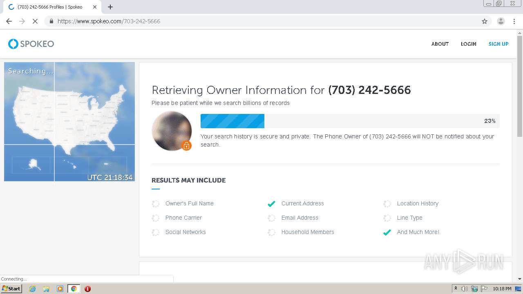This screenshot has width=523, height=294.
Task: Click the US map searching panel
Action: tap(69, 122)
